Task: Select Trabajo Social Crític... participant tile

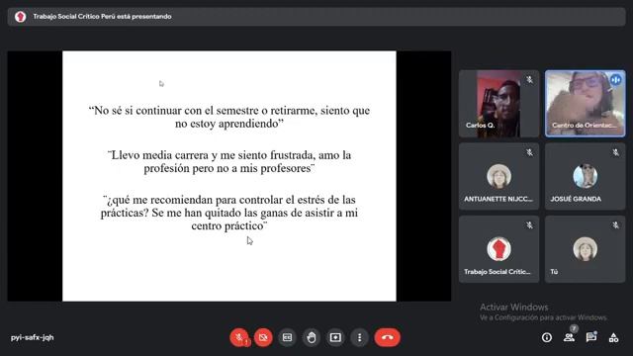Action: tap(498, 249)
